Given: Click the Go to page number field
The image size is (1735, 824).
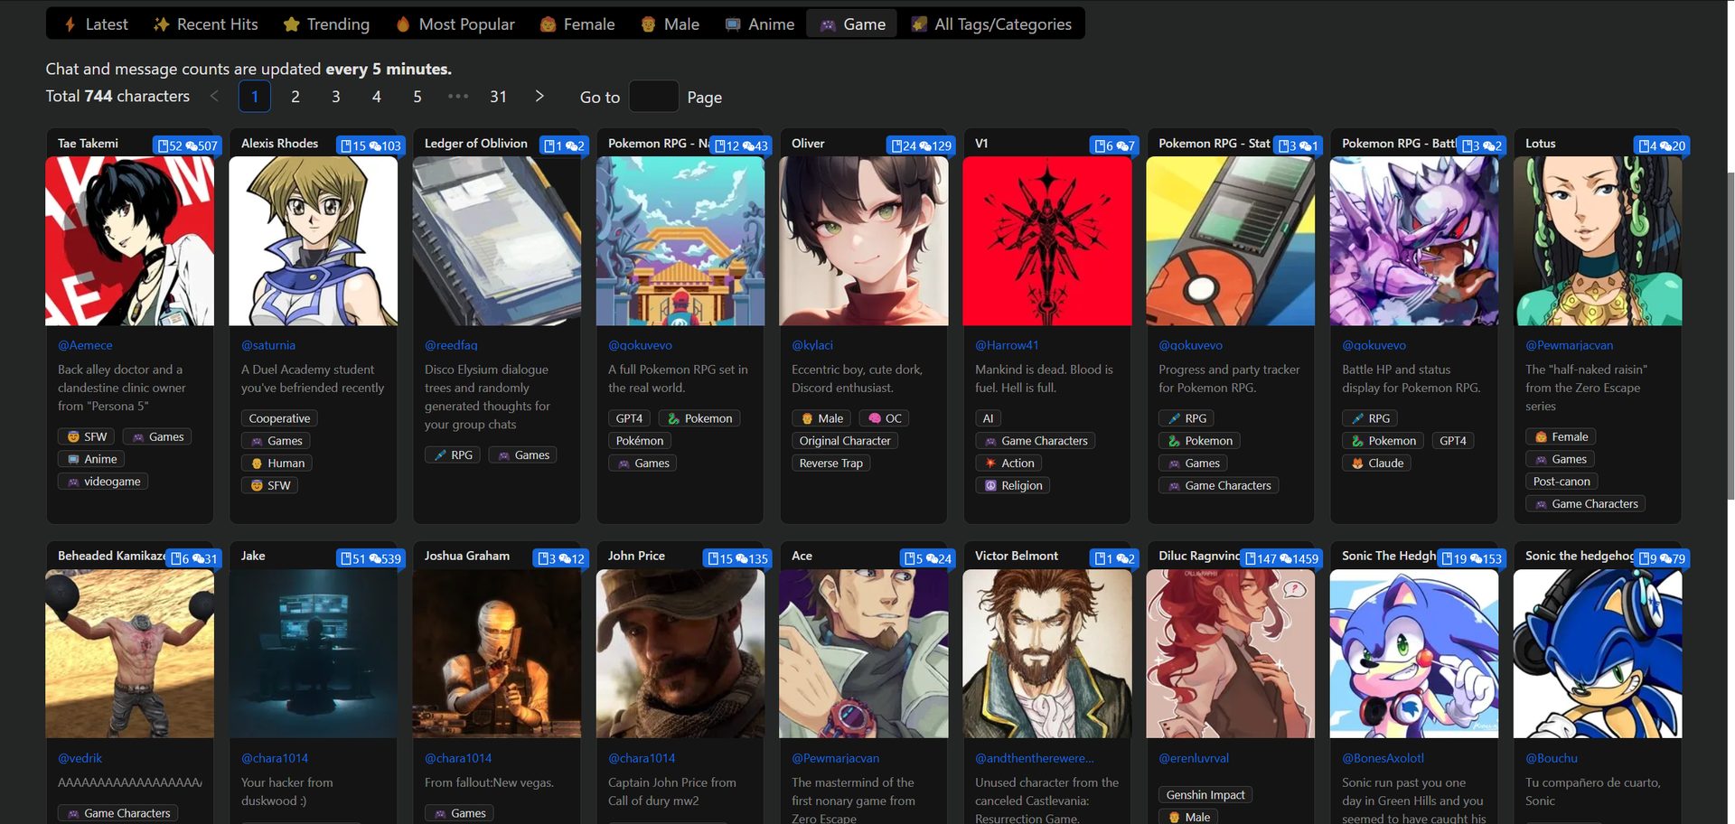Looking at the screenshot, I should [652, 97].
